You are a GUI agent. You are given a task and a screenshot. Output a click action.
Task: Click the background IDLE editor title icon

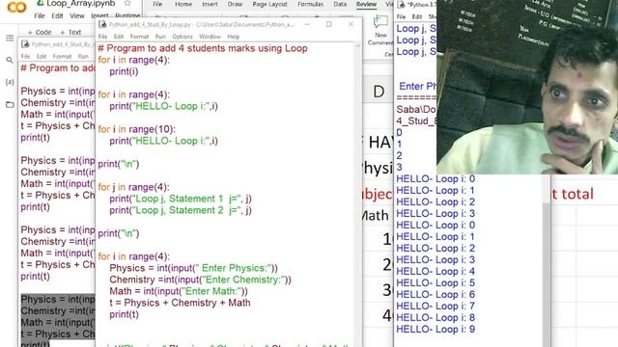point(26,44)
